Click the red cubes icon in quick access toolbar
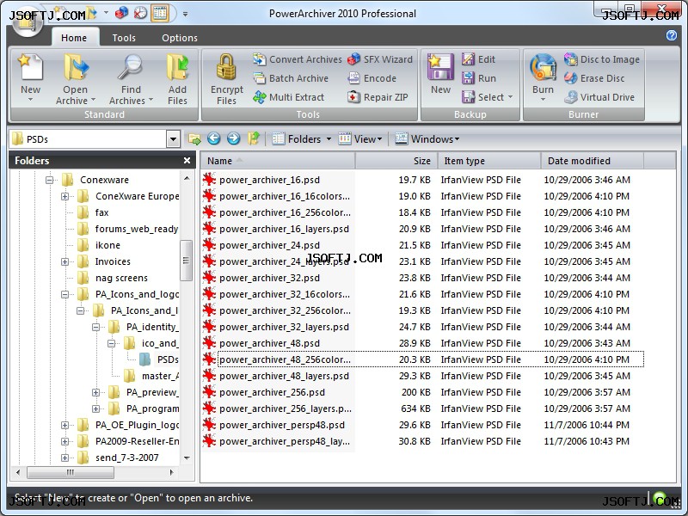Viewport: 688px width, 516px height. pyautogui.click(x=121, y=13)
